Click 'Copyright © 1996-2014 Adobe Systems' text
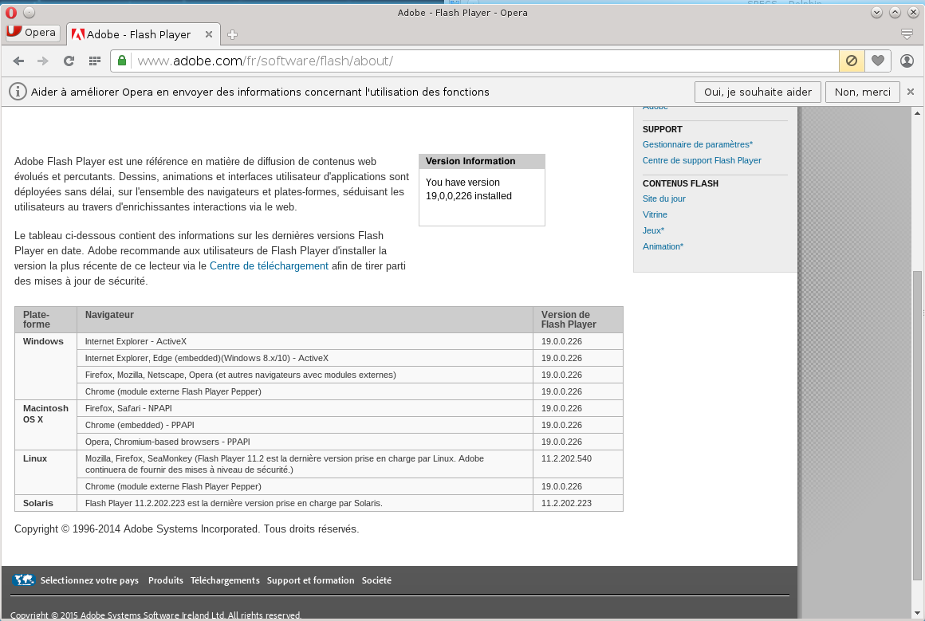Image resolution: width=925 pixels, height=621 pixels. tap(187, 529)
